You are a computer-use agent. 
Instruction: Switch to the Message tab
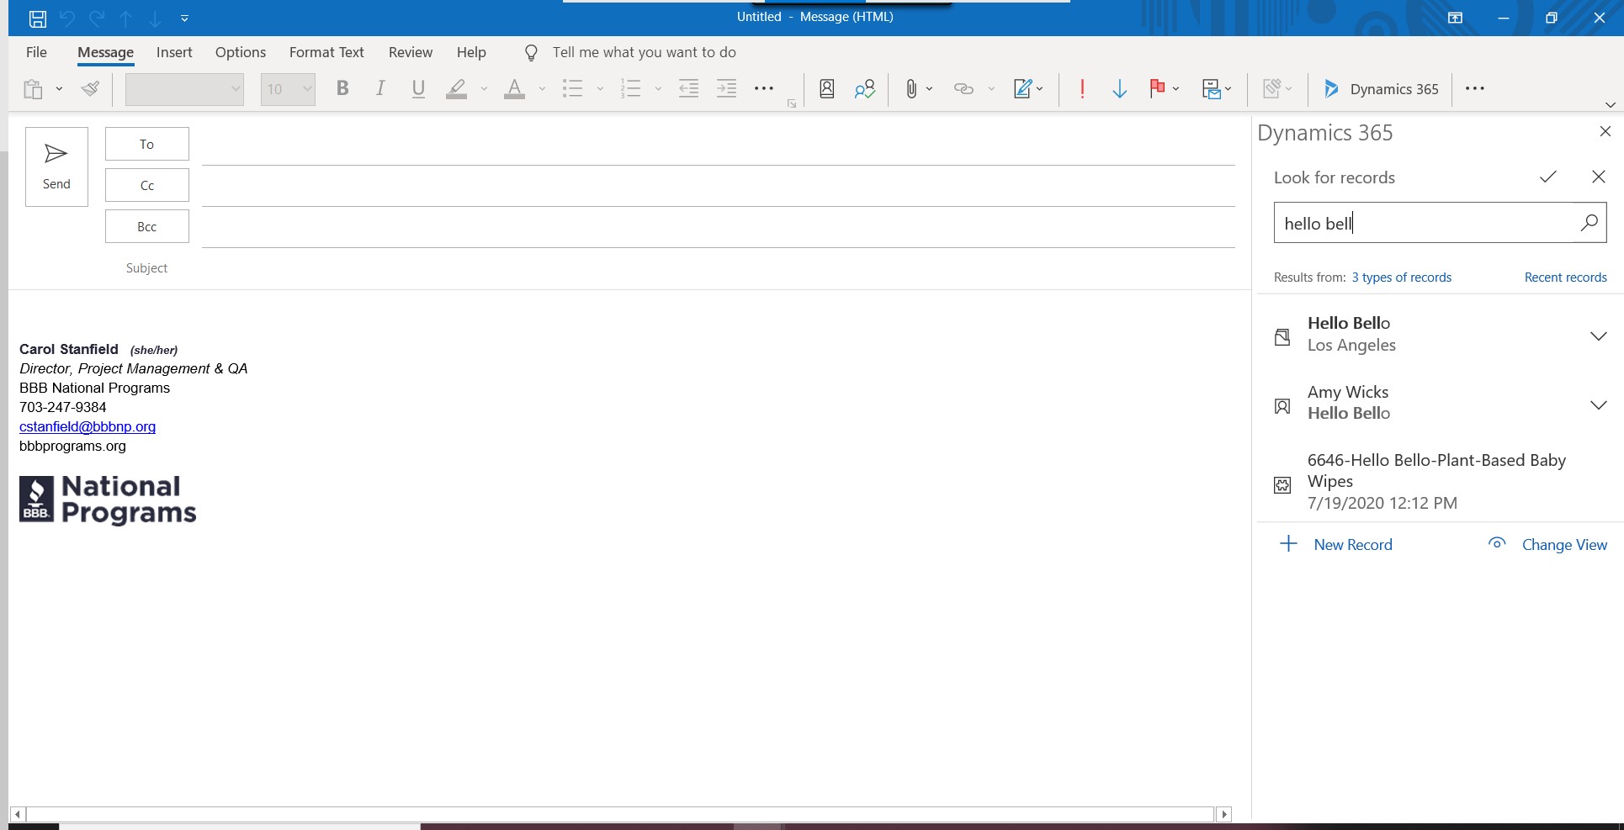coord(105,52)
